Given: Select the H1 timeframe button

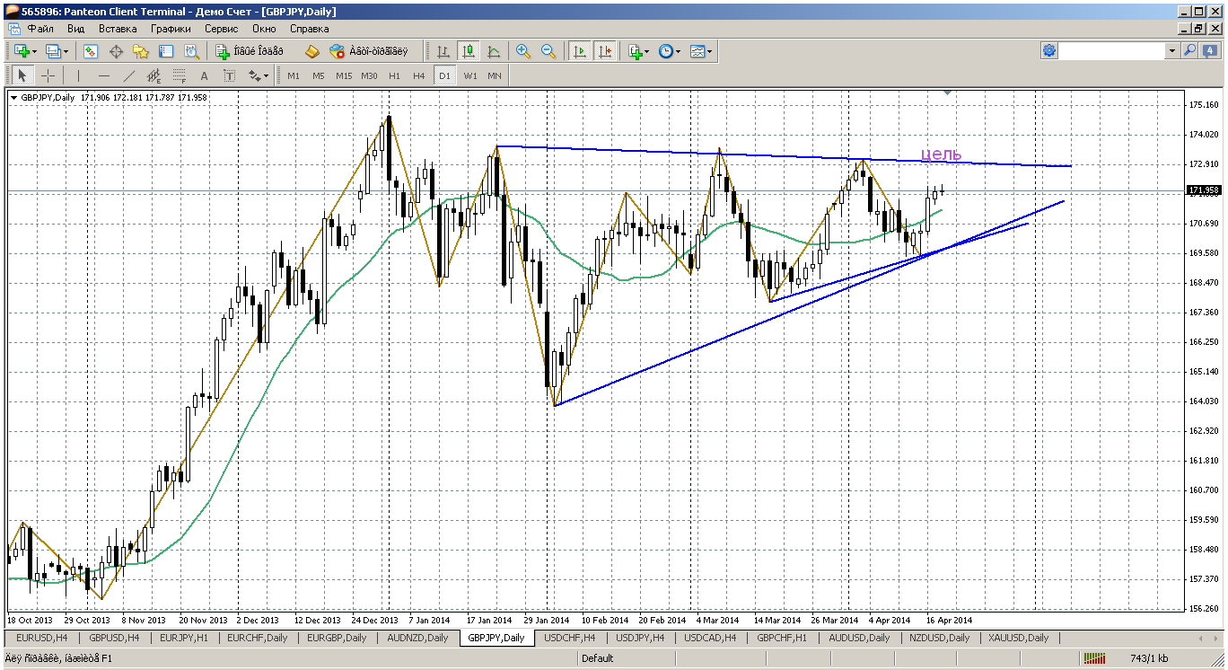Looking at the screenshot, I should tap(394, 75).
